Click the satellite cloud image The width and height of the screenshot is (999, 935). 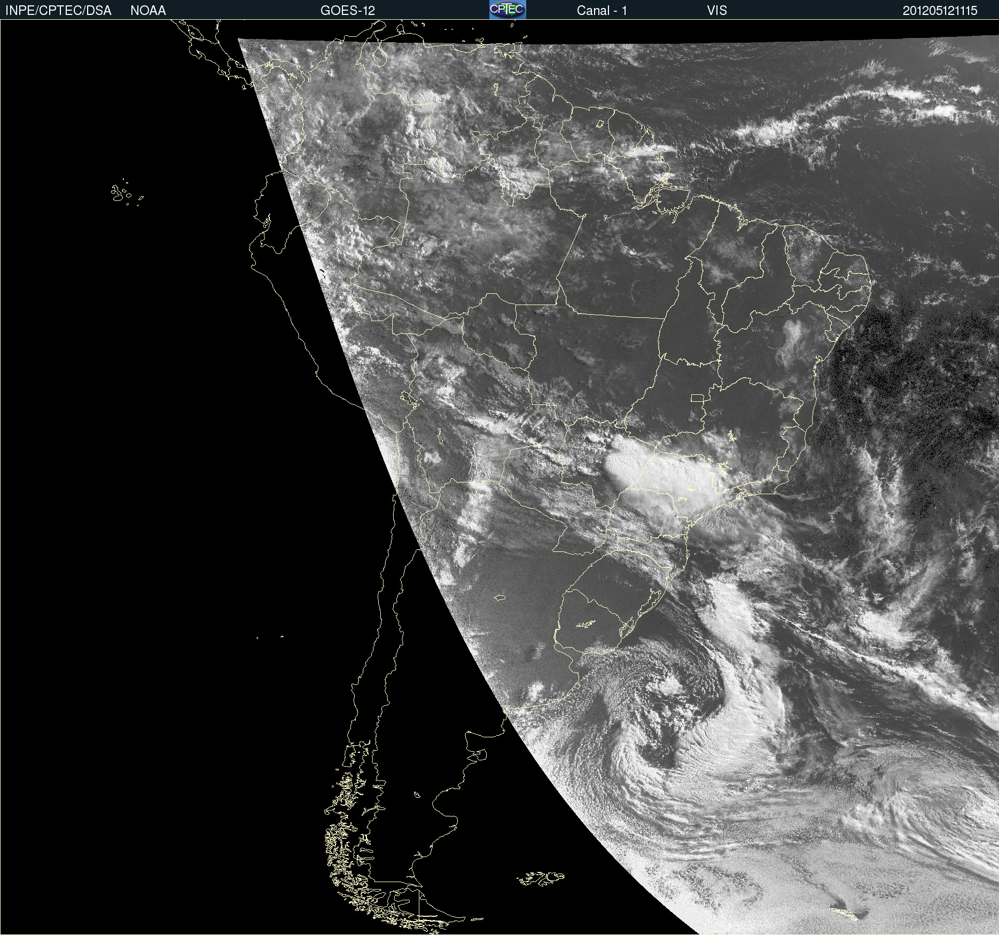click(x=499, y=477)
